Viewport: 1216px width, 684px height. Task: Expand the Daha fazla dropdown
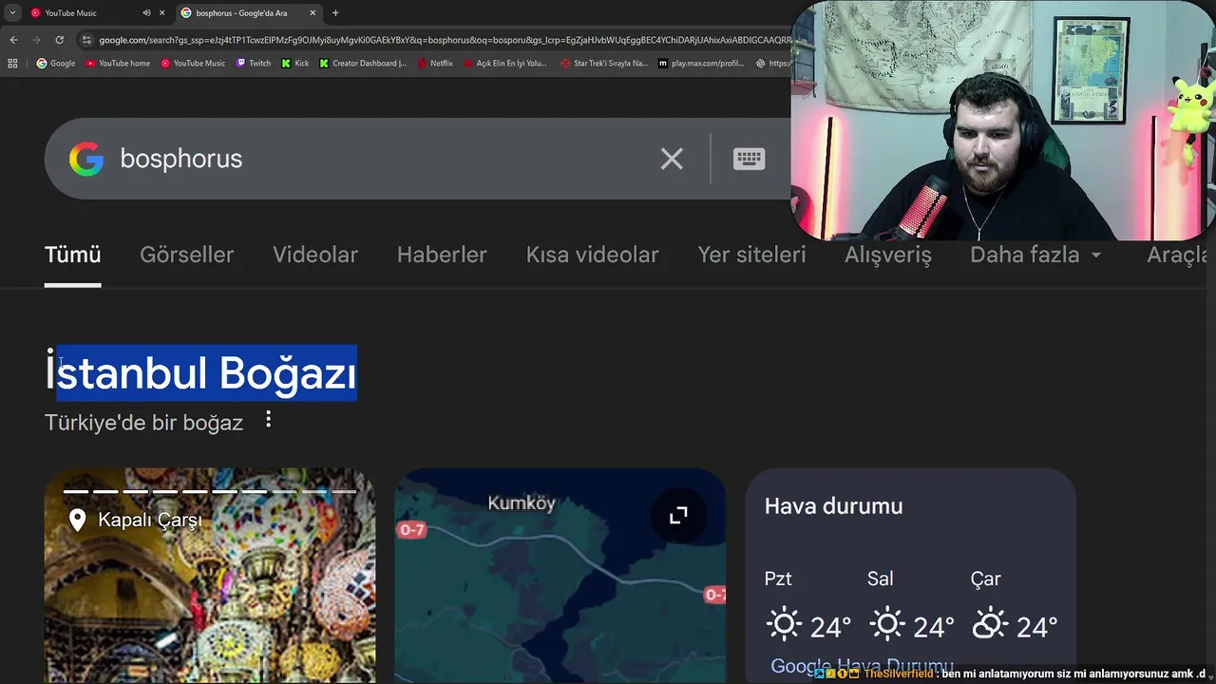pos(1035,255)
